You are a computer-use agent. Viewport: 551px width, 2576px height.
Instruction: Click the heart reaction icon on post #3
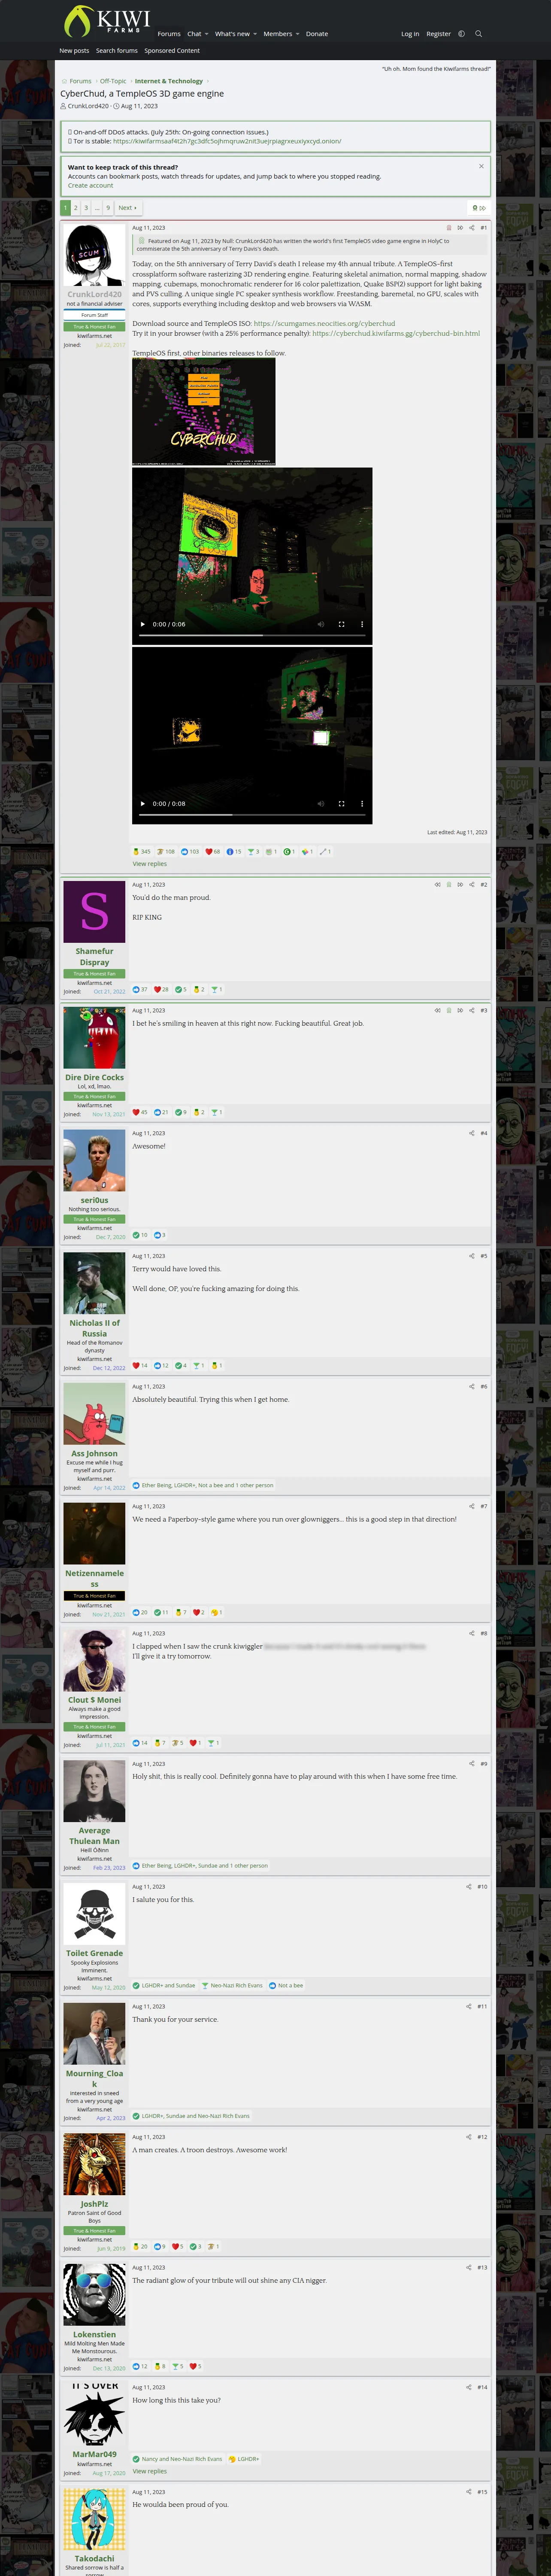pyautogui.click(x=136, y=1112)
